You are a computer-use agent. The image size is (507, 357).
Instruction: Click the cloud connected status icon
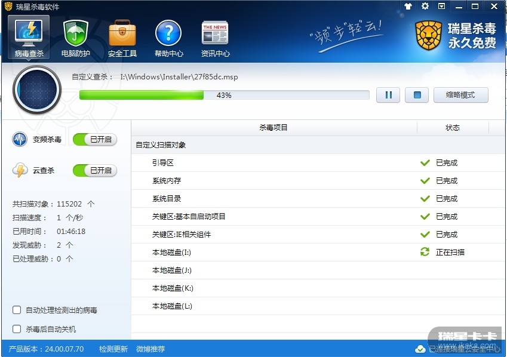click(420, 349)
